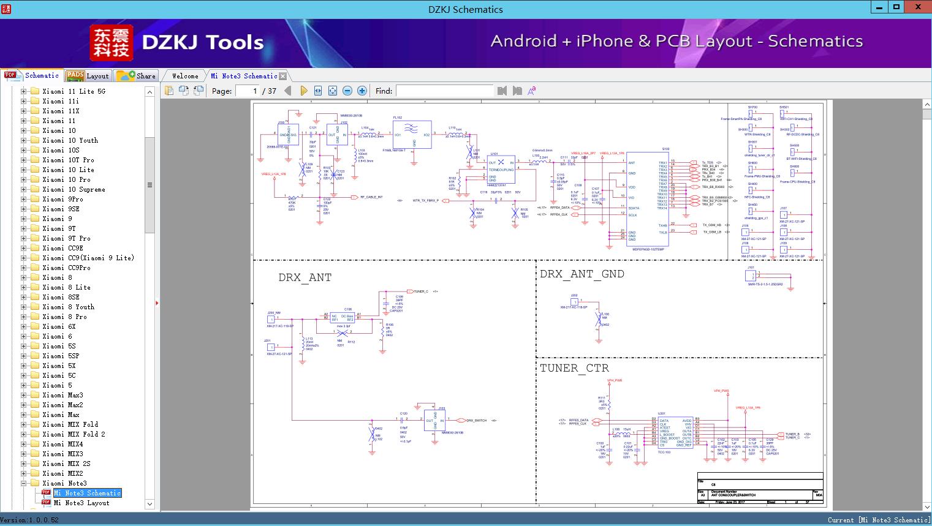Expand the Xiaomi CC9Pro node
932x526 pixels.
[x=24, y=268]
